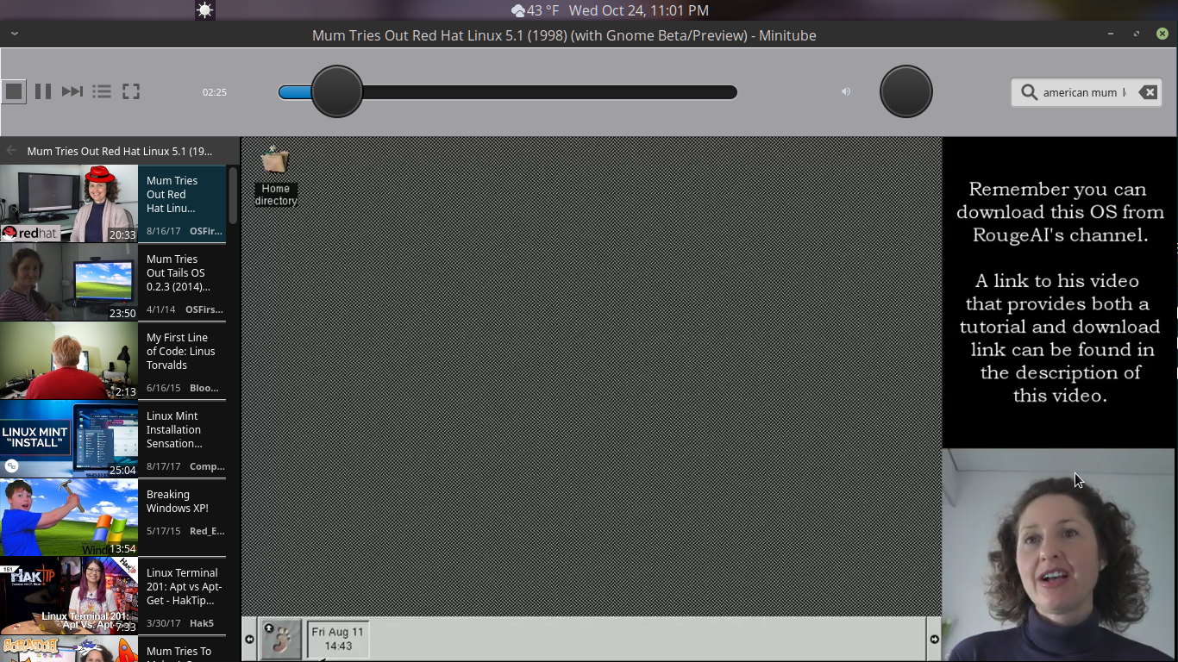This screenshot has width=1178, height=662.
Task: Click the weather 43 °F indicator
Action: [x=535, y=10]
